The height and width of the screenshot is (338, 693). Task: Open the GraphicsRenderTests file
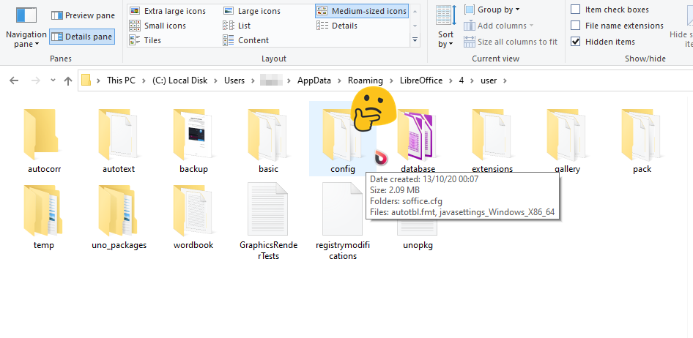268,212
